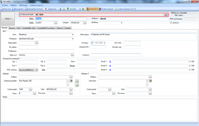Click the Contact principal card icon
199x126 pixels.
[x=166, y=15]
